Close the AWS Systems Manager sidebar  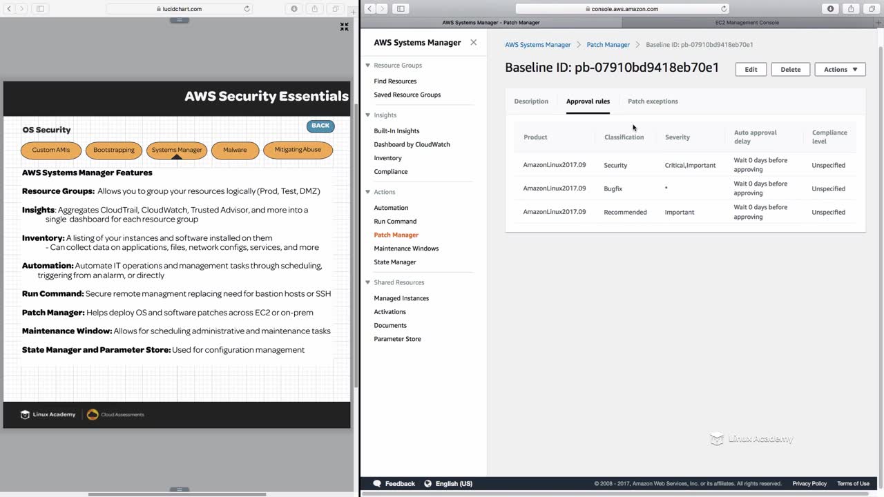point(473,42)
